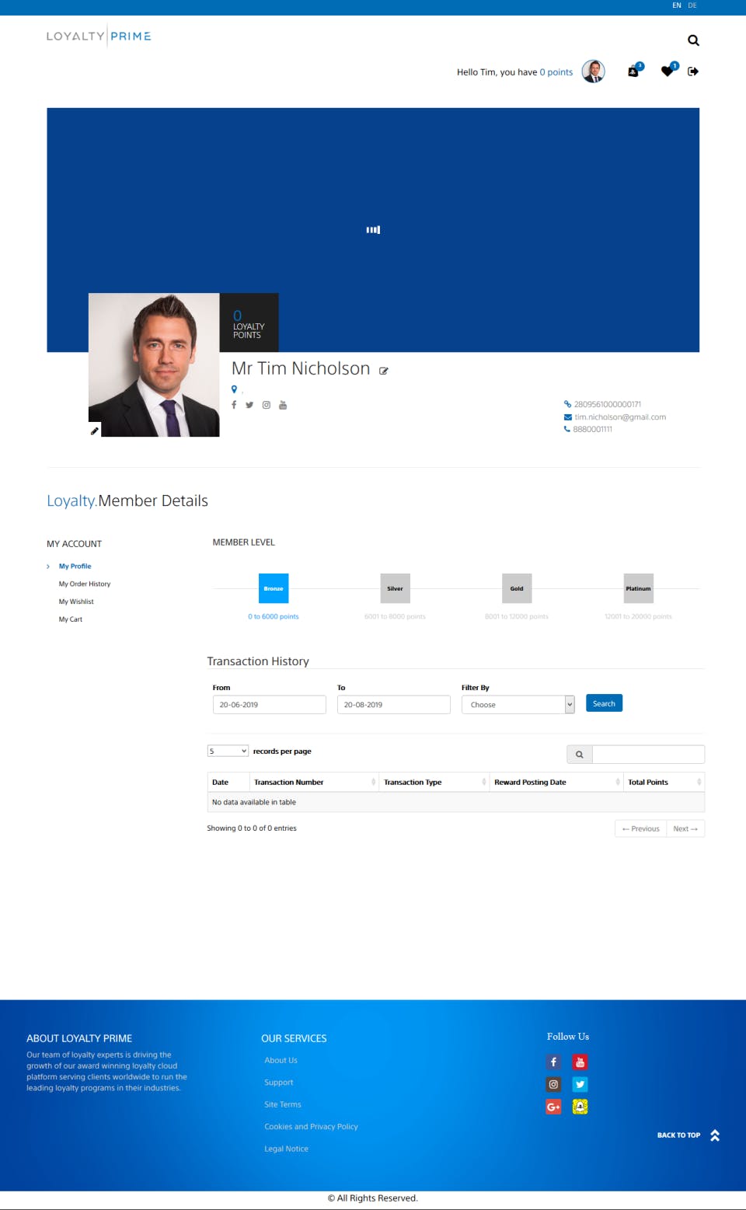Open the Instagram icon under profile name
Screen dimensions: 746x1210
267,405
